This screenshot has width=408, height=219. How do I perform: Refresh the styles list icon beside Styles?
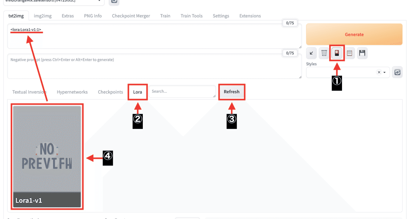pos(397,72)
